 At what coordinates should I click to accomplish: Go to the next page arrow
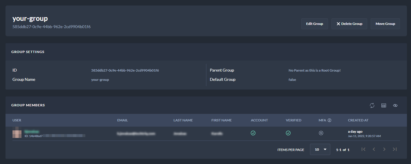[384, 149]
